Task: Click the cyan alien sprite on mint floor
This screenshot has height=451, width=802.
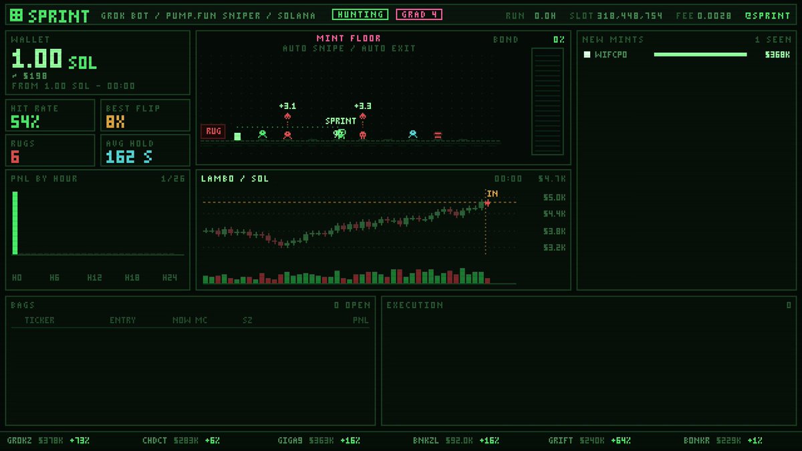Action: click(412, 134)
